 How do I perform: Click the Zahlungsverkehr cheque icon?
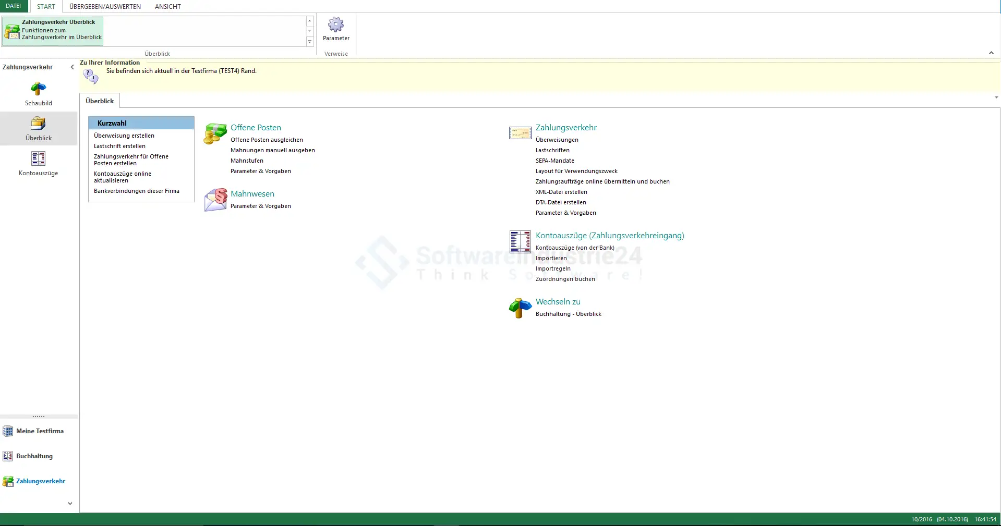(x=520, y=133)
